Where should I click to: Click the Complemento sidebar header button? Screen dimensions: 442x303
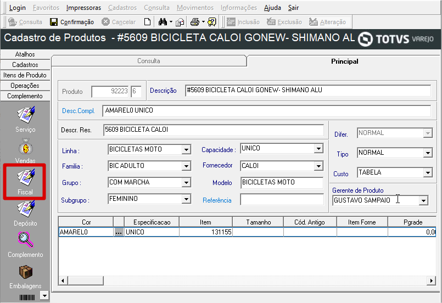pyautogui.click(x=25, y=96)
